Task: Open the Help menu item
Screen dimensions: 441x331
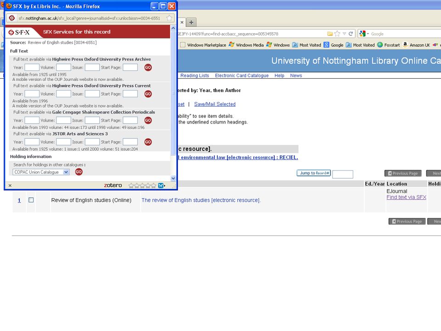Action: [279, 76]
